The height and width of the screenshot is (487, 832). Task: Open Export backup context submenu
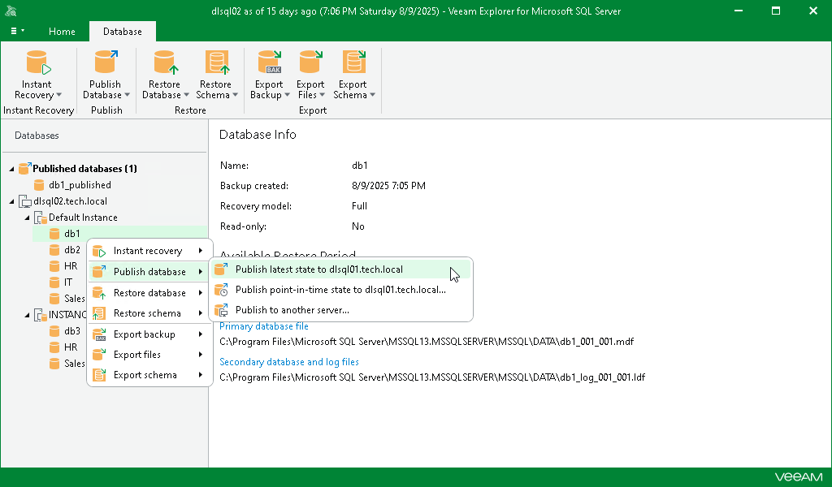click(x=145, y=334)
